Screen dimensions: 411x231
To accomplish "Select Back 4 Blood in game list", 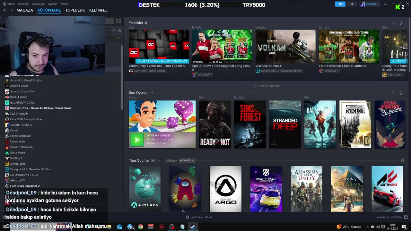I will coord(19,97).
